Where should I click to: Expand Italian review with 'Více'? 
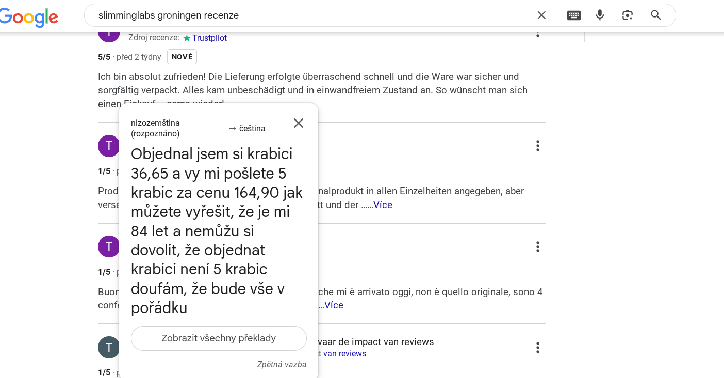point(334,305)
